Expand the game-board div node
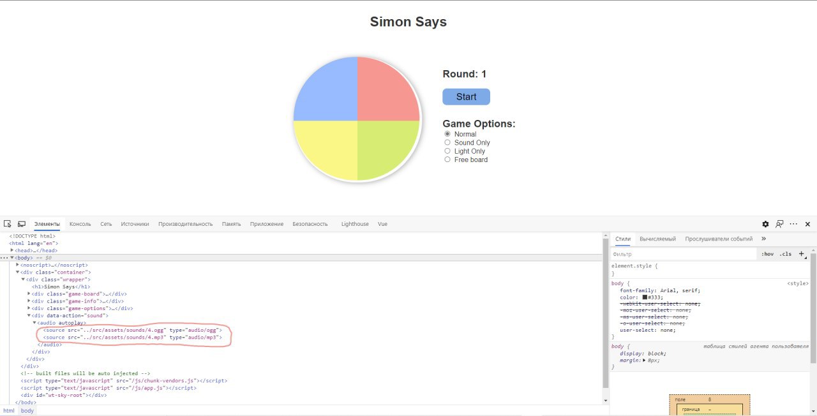Image resolution: width=817 pixels, height=416 pixels. pyautogui.click(x=29, y=293)
